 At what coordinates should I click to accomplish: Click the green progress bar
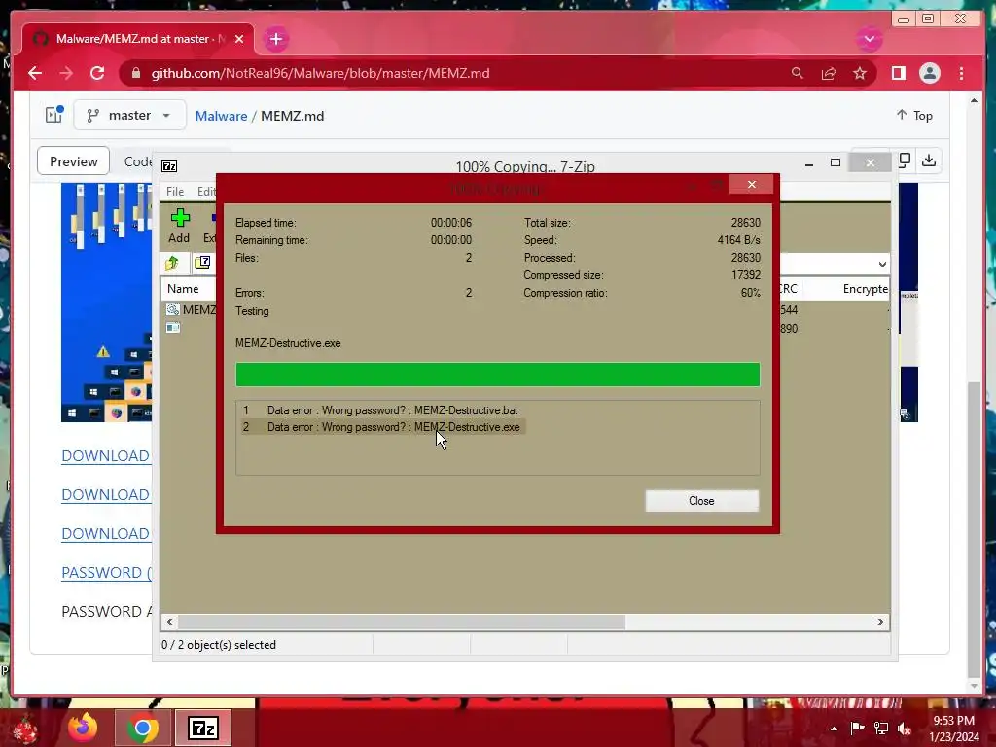(497, 374)
